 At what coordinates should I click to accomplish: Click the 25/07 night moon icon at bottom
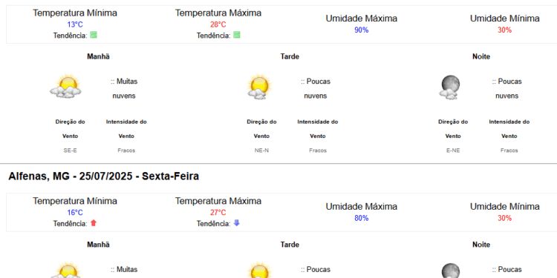pyautogui.click(x=449, y=271)
